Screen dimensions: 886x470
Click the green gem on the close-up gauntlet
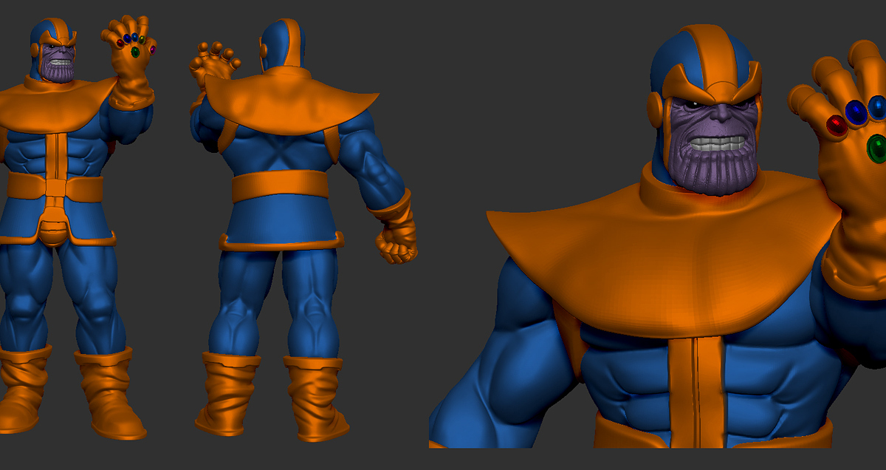tap(877, 148)
